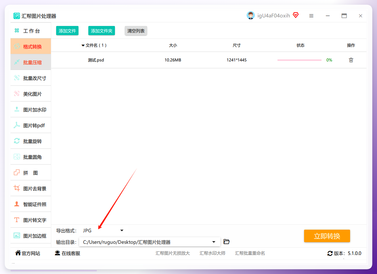Switch to 批量压缩 section
This screenshot has height=274, width=377.
[x=31, y=62]
